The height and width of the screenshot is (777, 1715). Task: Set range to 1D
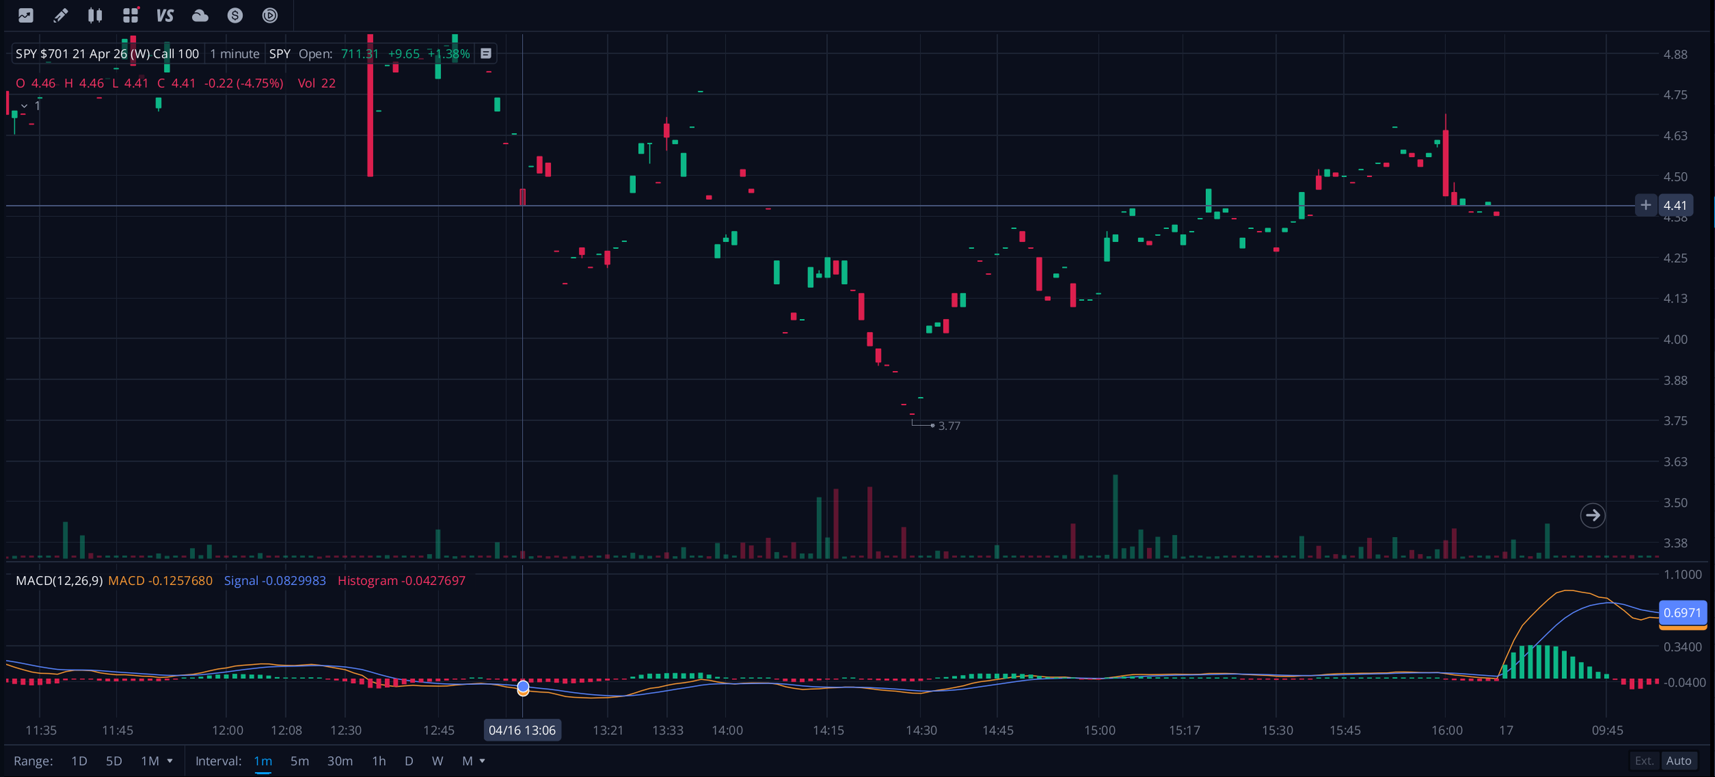(79, 761)
